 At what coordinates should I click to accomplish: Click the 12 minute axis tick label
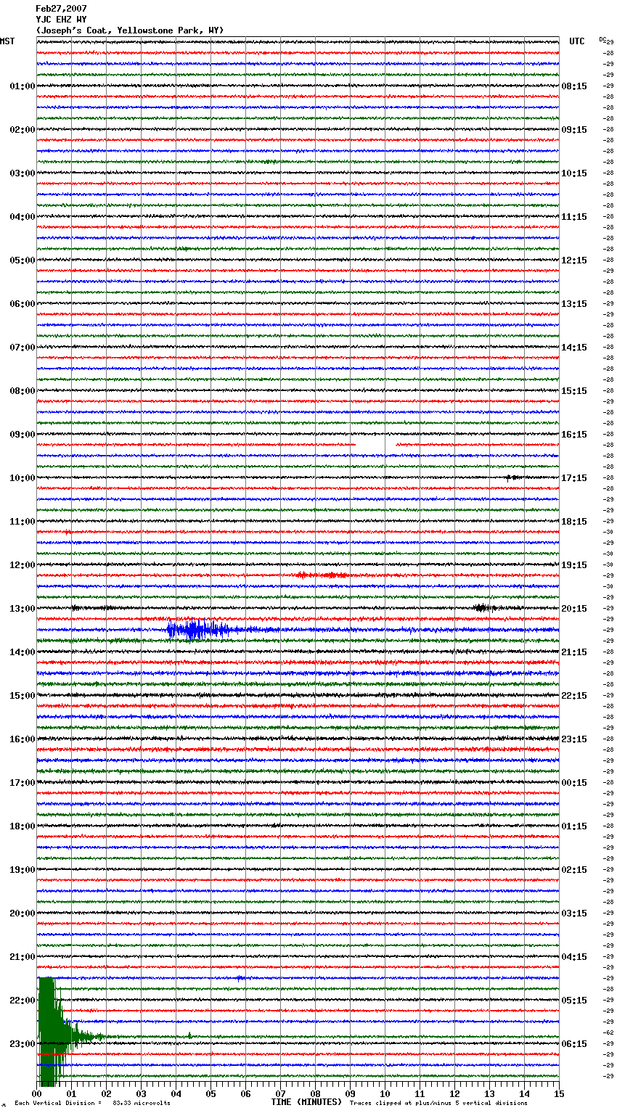click(454, 1093)
